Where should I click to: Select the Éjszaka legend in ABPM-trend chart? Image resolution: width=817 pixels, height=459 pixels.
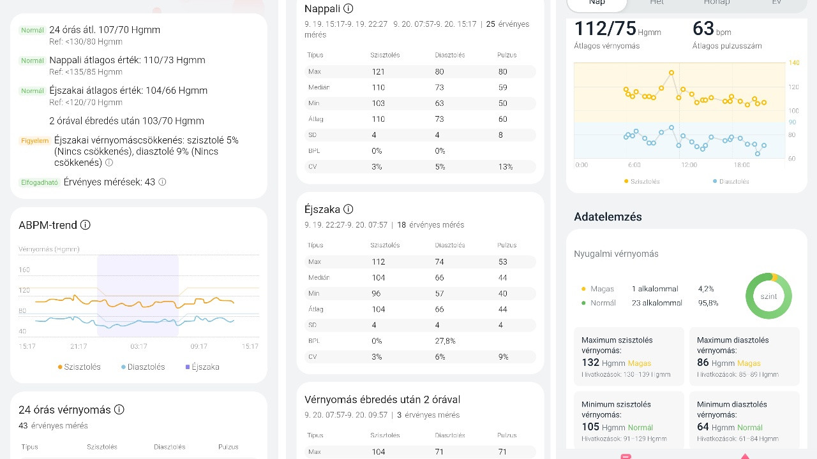pos(202,367)
